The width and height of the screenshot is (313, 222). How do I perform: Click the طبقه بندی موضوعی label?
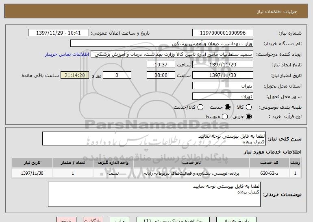coord(280,108)
